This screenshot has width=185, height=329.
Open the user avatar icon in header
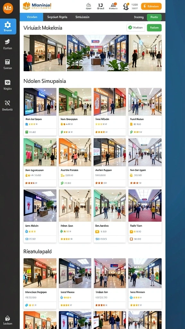click(x=126, y=6)
